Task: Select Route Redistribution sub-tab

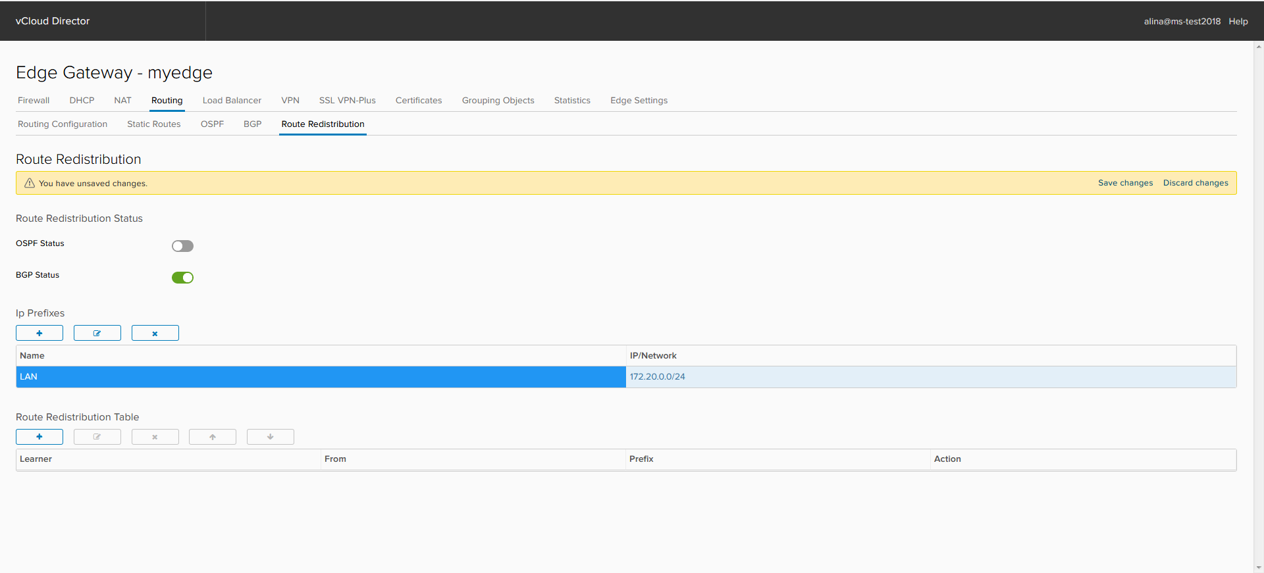Action: (323, 124)
